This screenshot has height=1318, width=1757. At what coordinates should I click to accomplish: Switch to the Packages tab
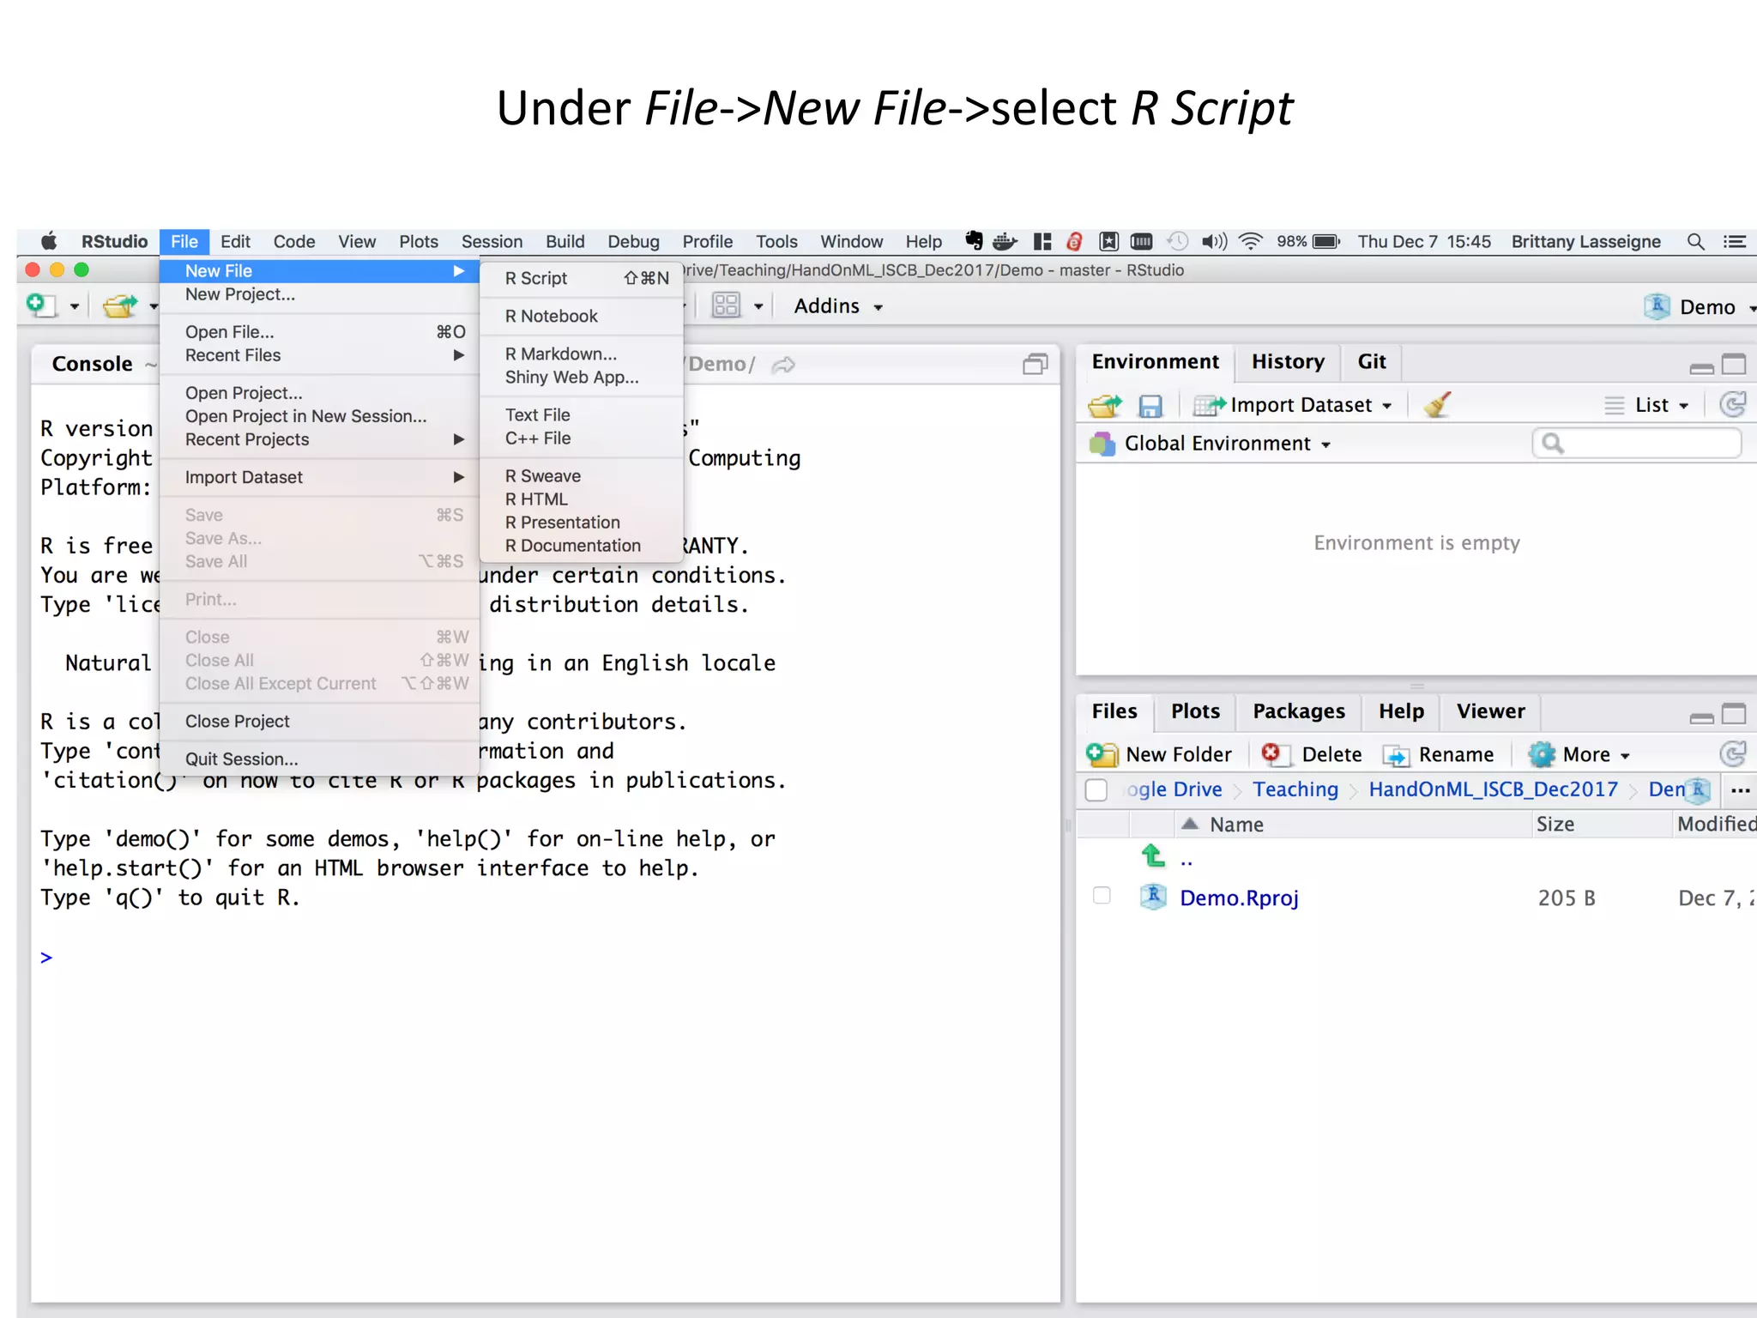(x=1298, y=711)
